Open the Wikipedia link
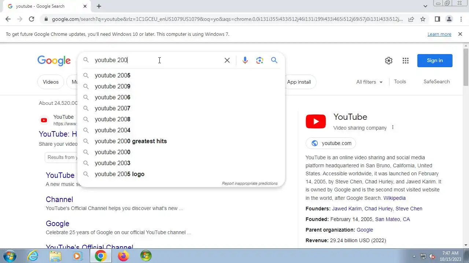The width and height of the screenshot is (469, 263). pyautogui.click(x=394, y=198)
